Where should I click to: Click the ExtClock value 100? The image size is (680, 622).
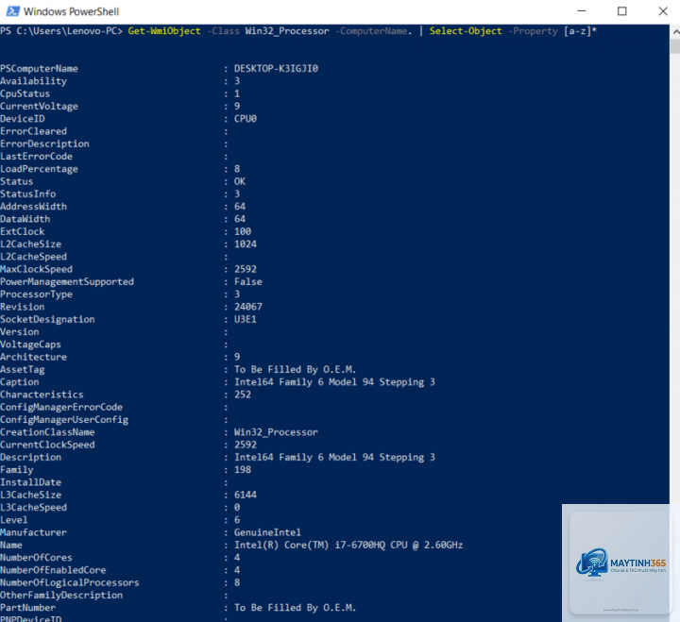coord(243,231)
